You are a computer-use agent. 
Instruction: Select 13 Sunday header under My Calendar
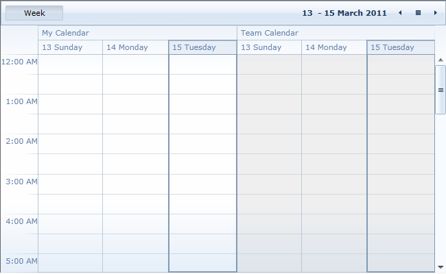[70, 47]
